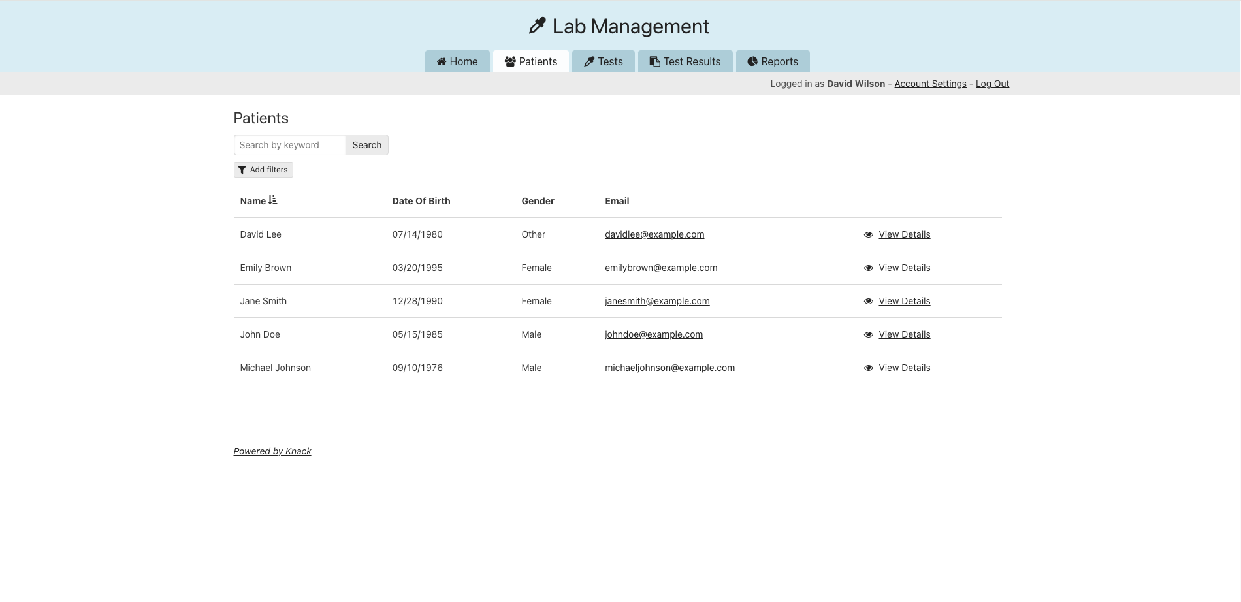Switch to the Tests tab
Viewport: 1241px width, 602px height.
(603, 61)
